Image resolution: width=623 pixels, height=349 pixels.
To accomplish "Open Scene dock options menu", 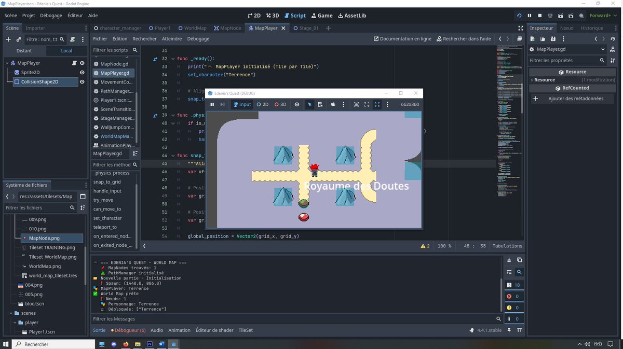I will tap(86, 28).
